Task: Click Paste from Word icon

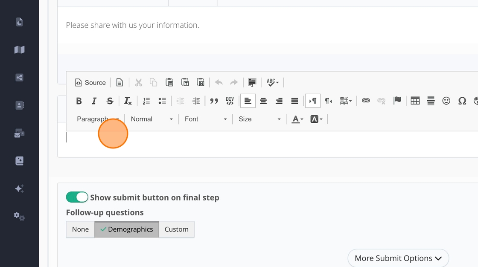Action: coord(201,83)
